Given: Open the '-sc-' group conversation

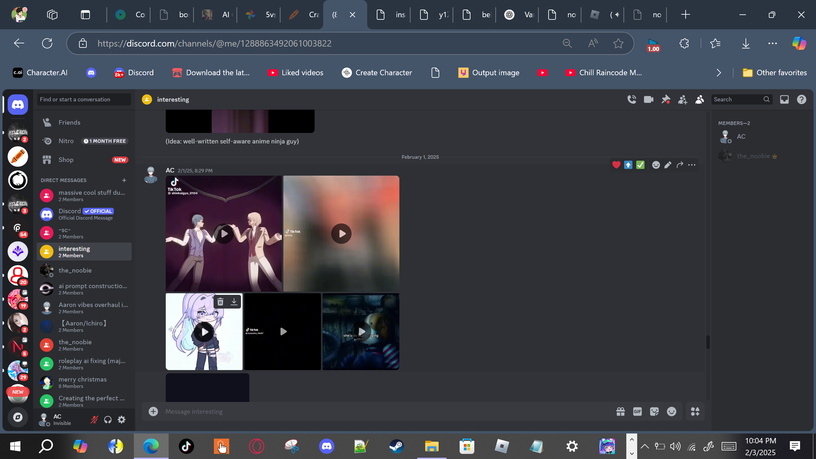Looking at the screenshot, I should [x=84, y=233].
